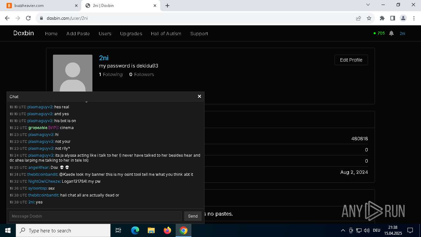Close the buzzheavier.com tab
Viewport: 421px width, 237px height.
click(76, 6)
